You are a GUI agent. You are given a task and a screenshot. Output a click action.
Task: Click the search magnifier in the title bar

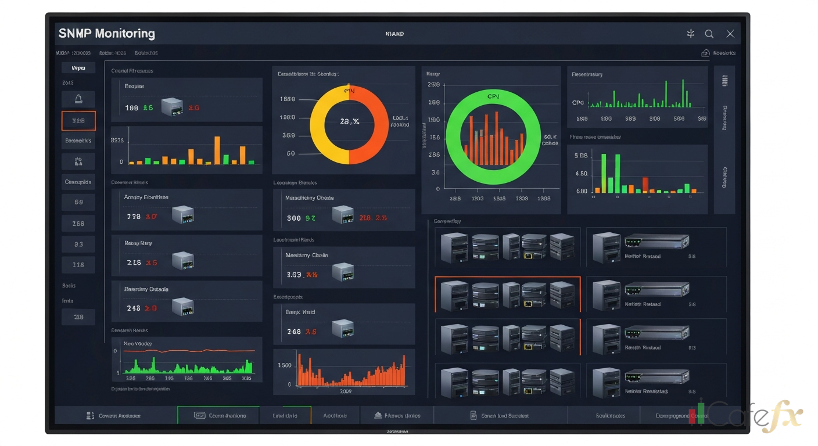click(x=709, y=34)
